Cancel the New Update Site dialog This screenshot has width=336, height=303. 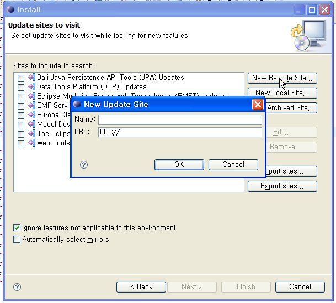tap(233, 165)
